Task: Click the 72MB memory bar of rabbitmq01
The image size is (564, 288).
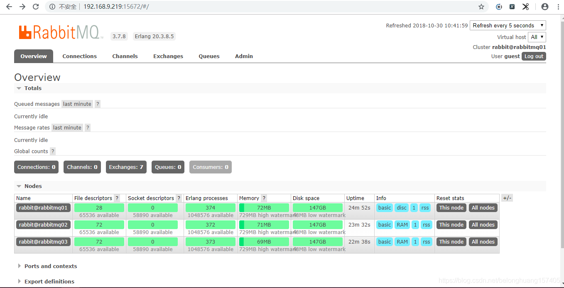Action: (264, 207)
